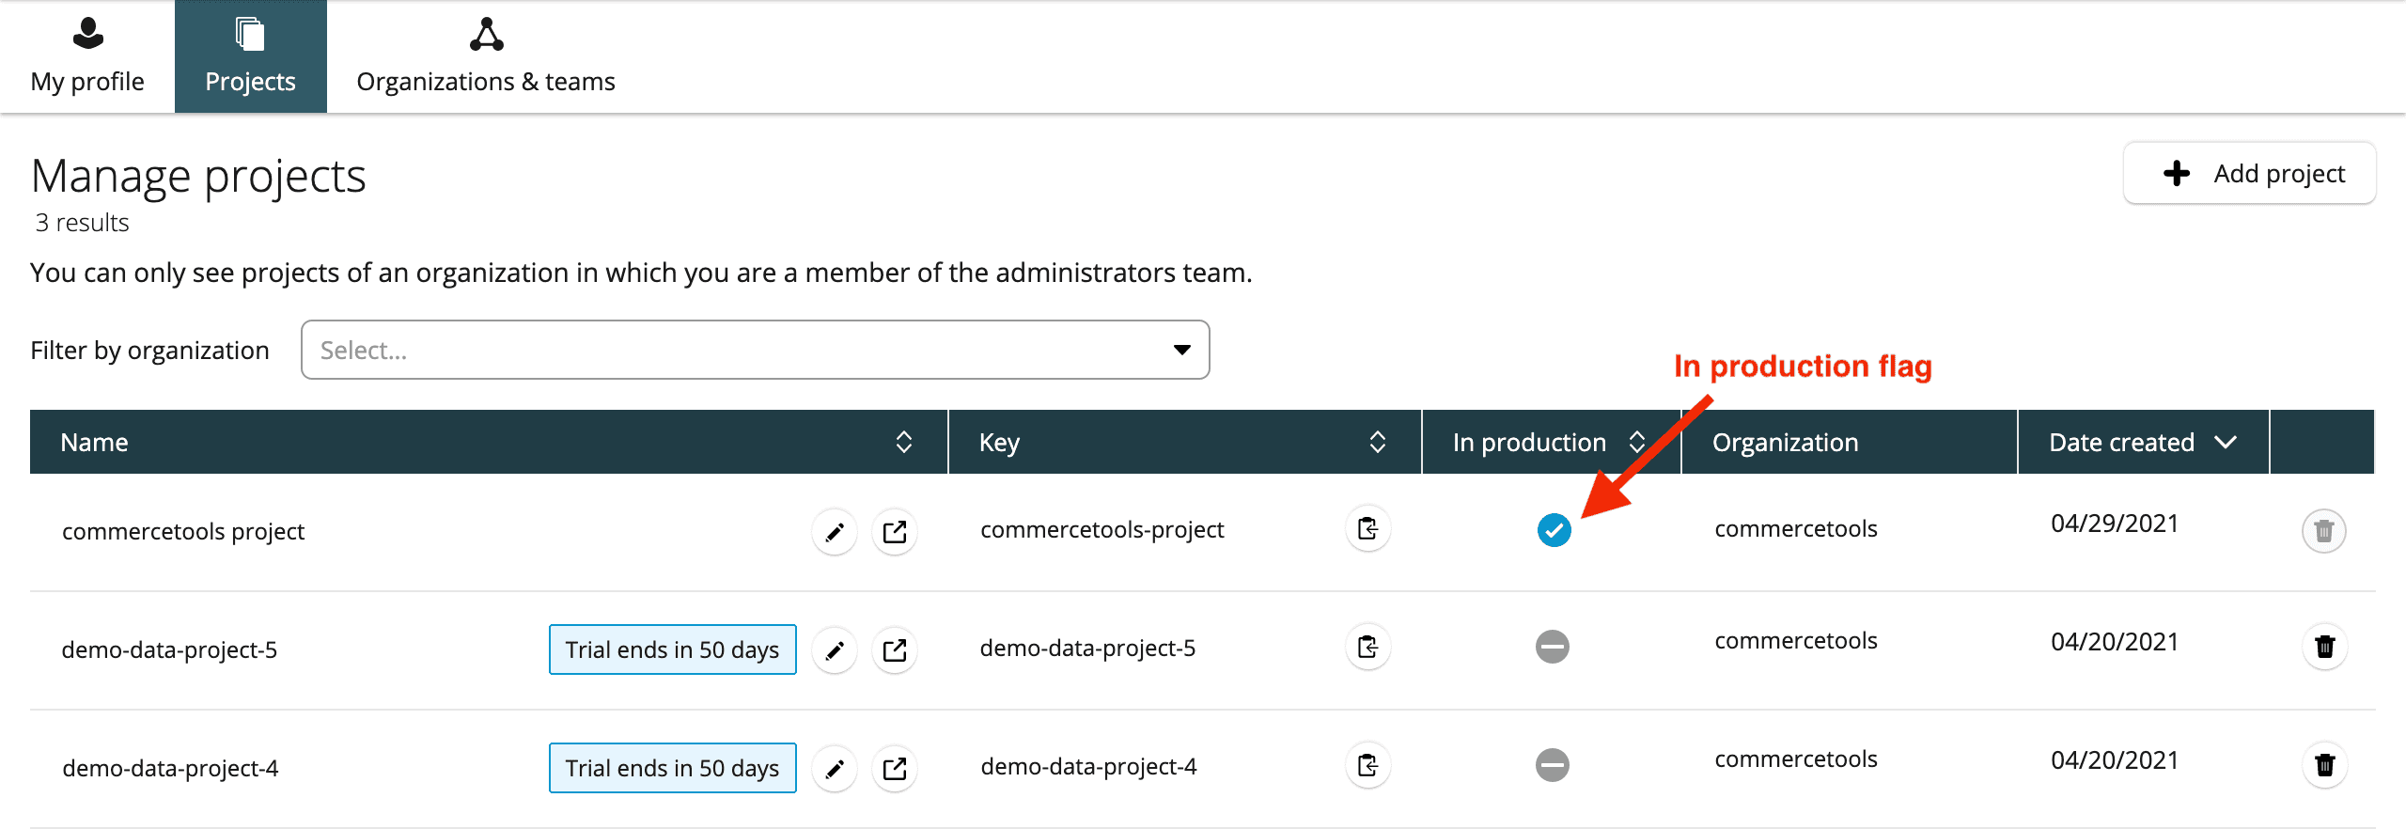Sort table by Name column
Image resolution: width=2406 pixels, height=829 pixels.
pos(903,442)
